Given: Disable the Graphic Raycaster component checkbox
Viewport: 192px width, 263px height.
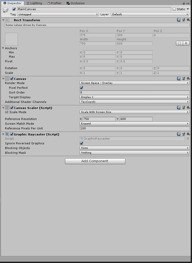Looking at the screenshot, I should point(12,134).
